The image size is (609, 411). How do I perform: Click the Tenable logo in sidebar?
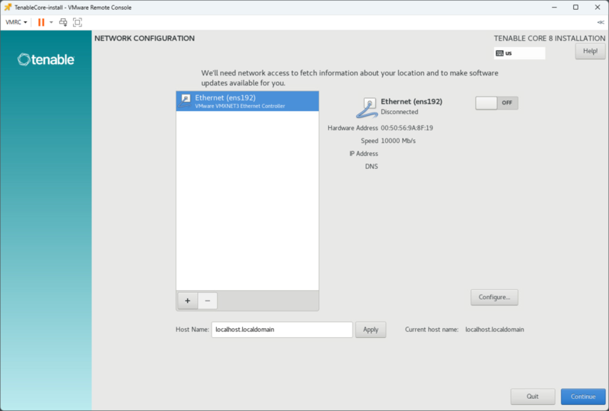(x=46, y=59)
